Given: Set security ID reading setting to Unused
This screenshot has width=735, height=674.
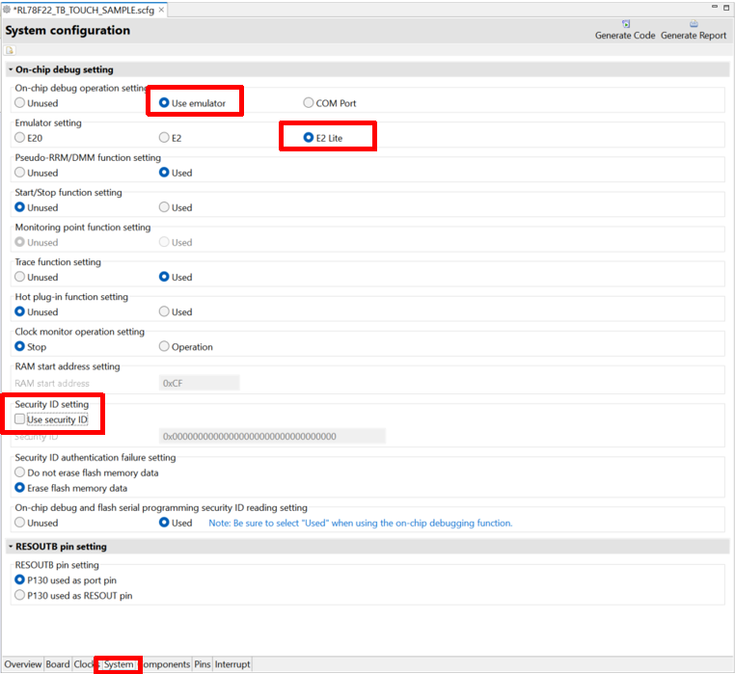Looking at the screenshot, I should (19, 523).
